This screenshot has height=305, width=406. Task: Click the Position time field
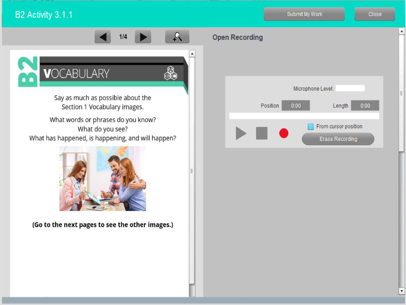click(x=296, y=106)
